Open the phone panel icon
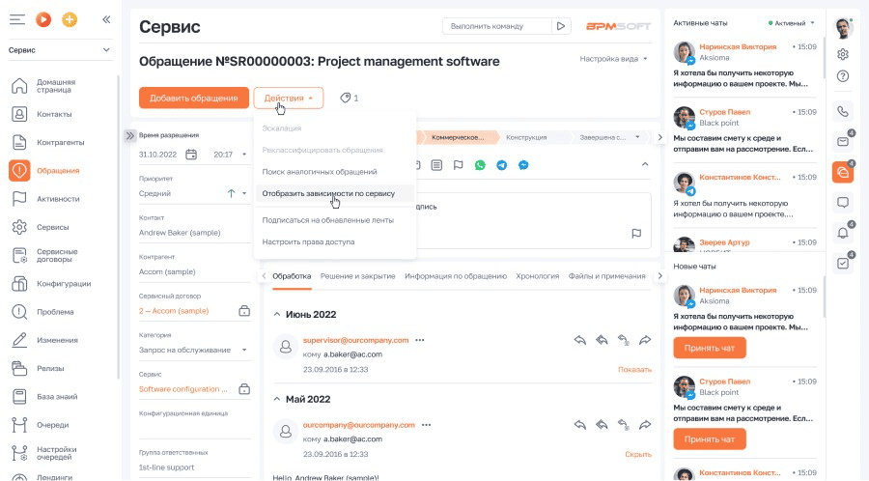This screenshot has height=481, width=869. [x=843, y=111]
